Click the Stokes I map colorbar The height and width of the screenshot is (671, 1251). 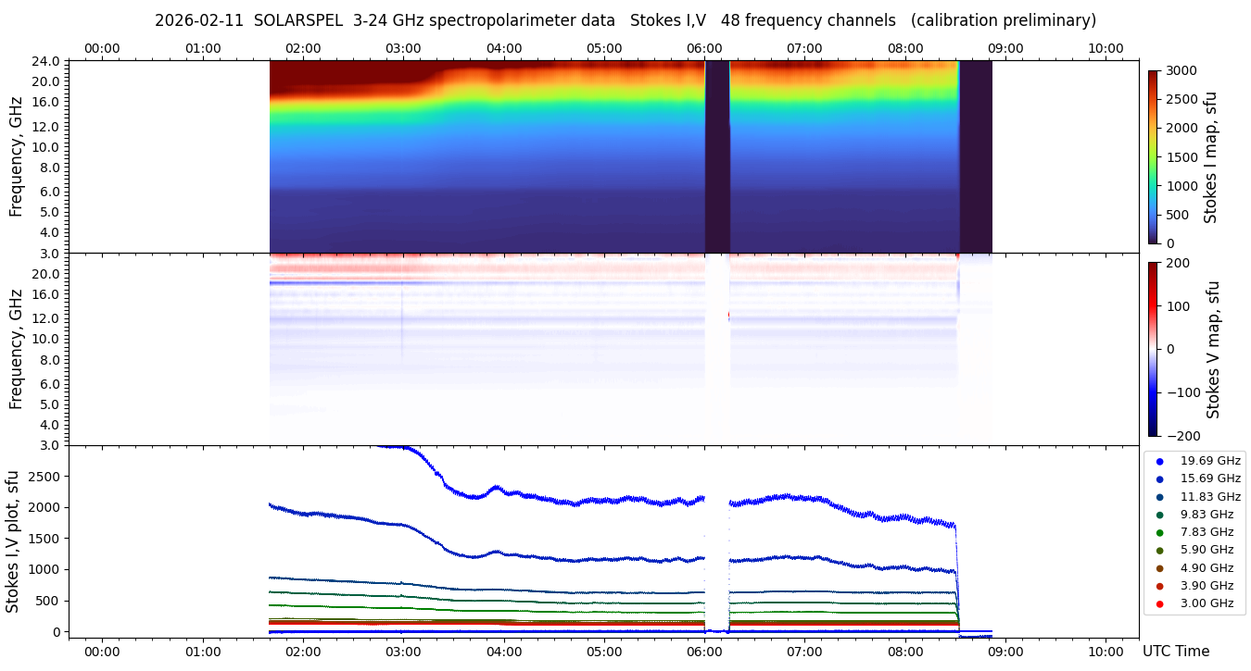point(1153,156)
